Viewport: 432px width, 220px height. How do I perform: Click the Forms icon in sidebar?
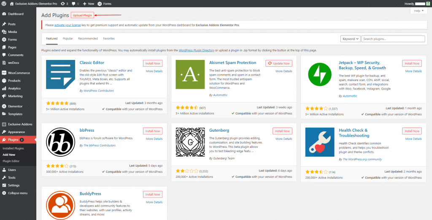click(x=4, y=40)
